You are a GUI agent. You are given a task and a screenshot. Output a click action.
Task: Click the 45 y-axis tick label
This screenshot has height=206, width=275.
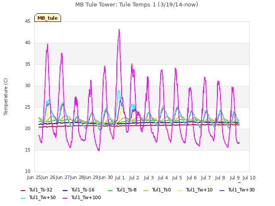27,21
